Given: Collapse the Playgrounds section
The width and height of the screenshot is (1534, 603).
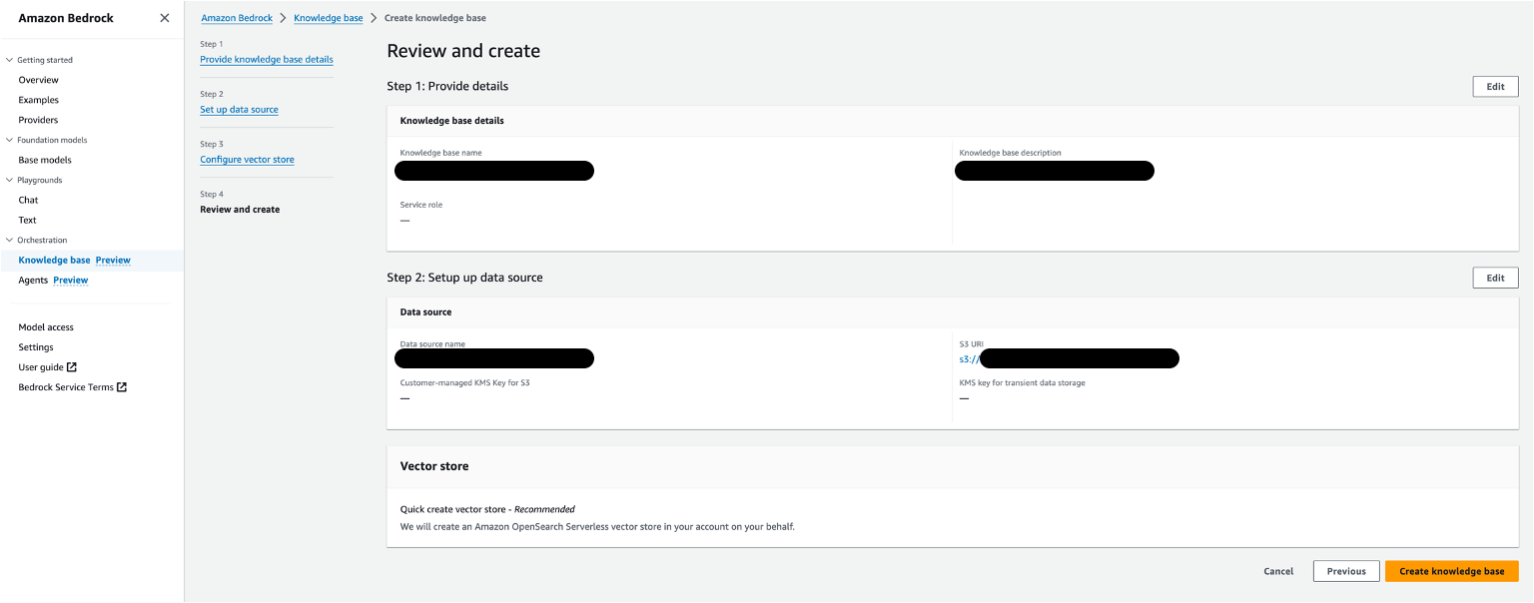Looking at the screenshot, I should [x=10, y=180].
